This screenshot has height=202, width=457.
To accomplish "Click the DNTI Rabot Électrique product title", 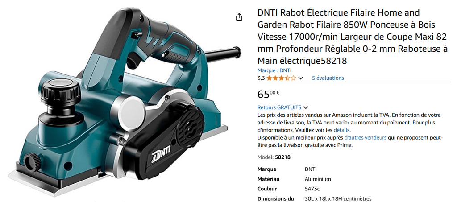I will [353, 37].
